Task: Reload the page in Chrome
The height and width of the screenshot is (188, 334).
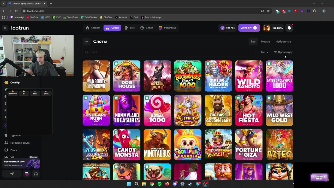Action: (16, 11)
